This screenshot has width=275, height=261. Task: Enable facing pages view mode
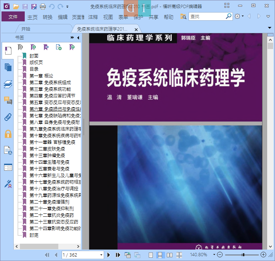(169, 255)
